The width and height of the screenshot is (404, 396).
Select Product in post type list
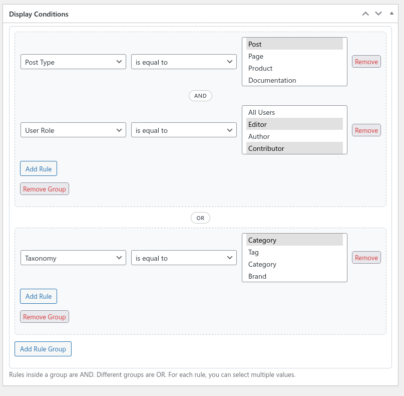[294, 68]
